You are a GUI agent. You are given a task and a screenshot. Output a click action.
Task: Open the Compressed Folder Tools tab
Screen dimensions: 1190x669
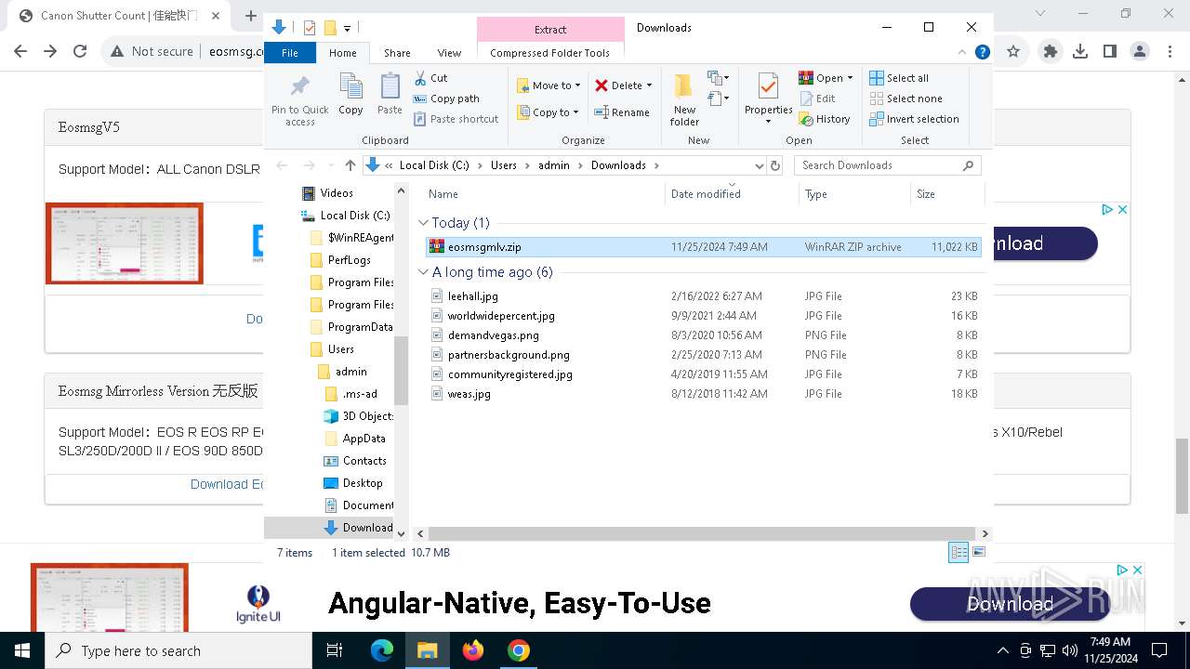click(550, 53)
